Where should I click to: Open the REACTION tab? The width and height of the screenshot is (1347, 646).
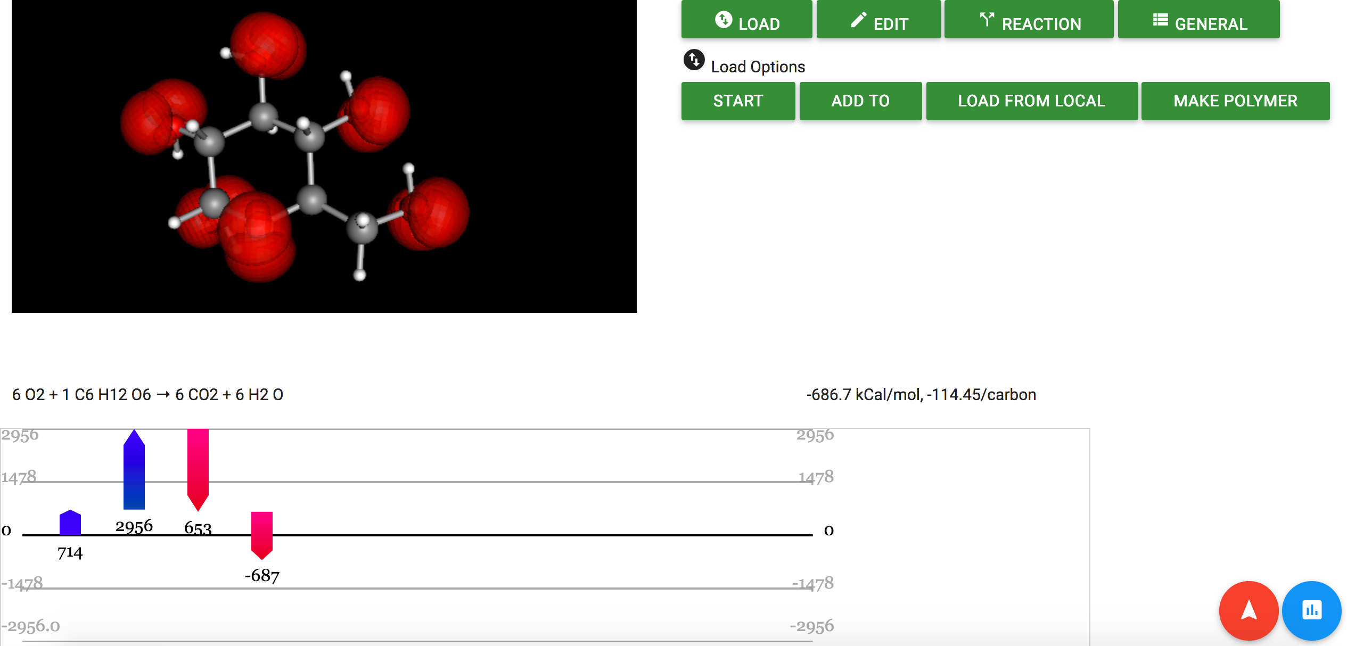1041,24
